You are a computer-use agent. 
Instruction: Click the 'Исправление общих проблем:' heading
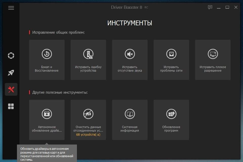click(58, 32)
